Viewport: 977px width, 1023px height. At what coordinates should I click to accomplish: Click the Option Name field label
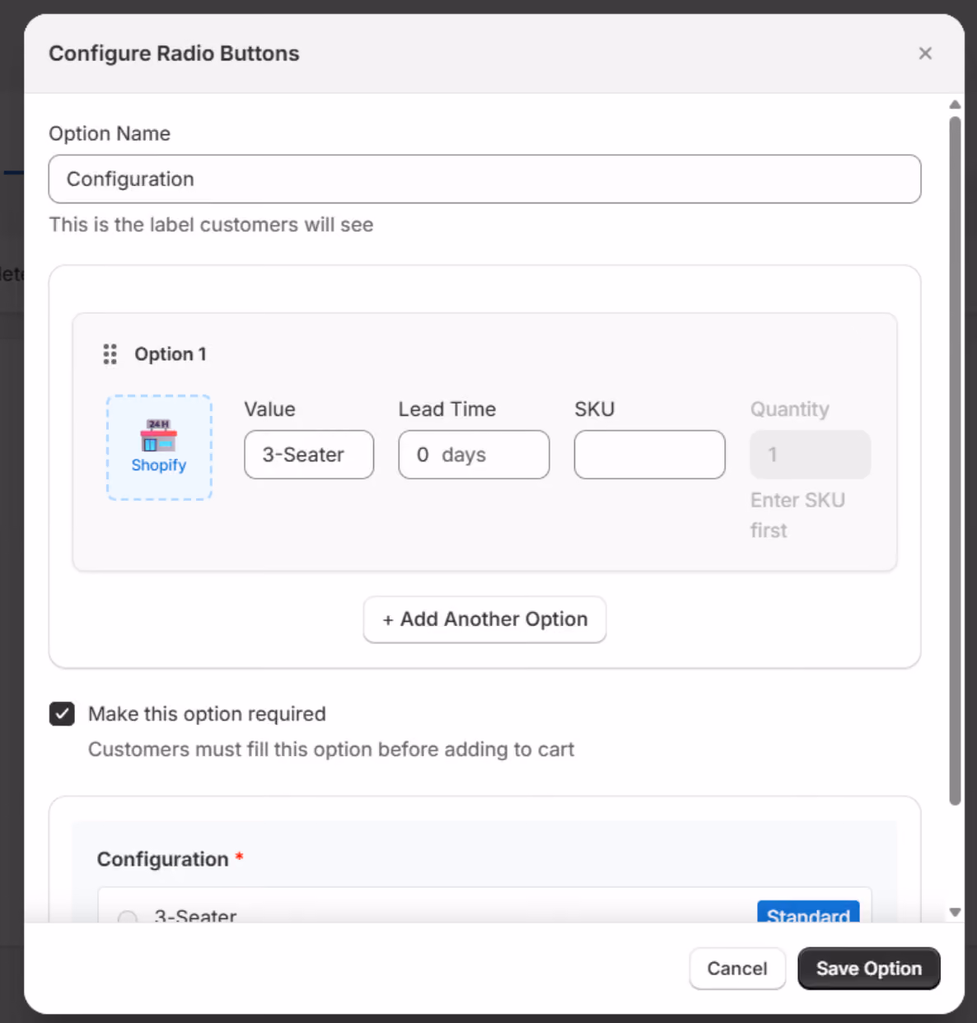point(110,133)
